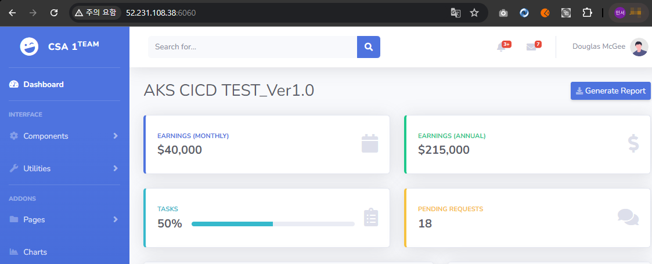Click the AKS CICD TEST_Ver1.0 heading
This screenshot has width=652, height=264.
[229, 90]
